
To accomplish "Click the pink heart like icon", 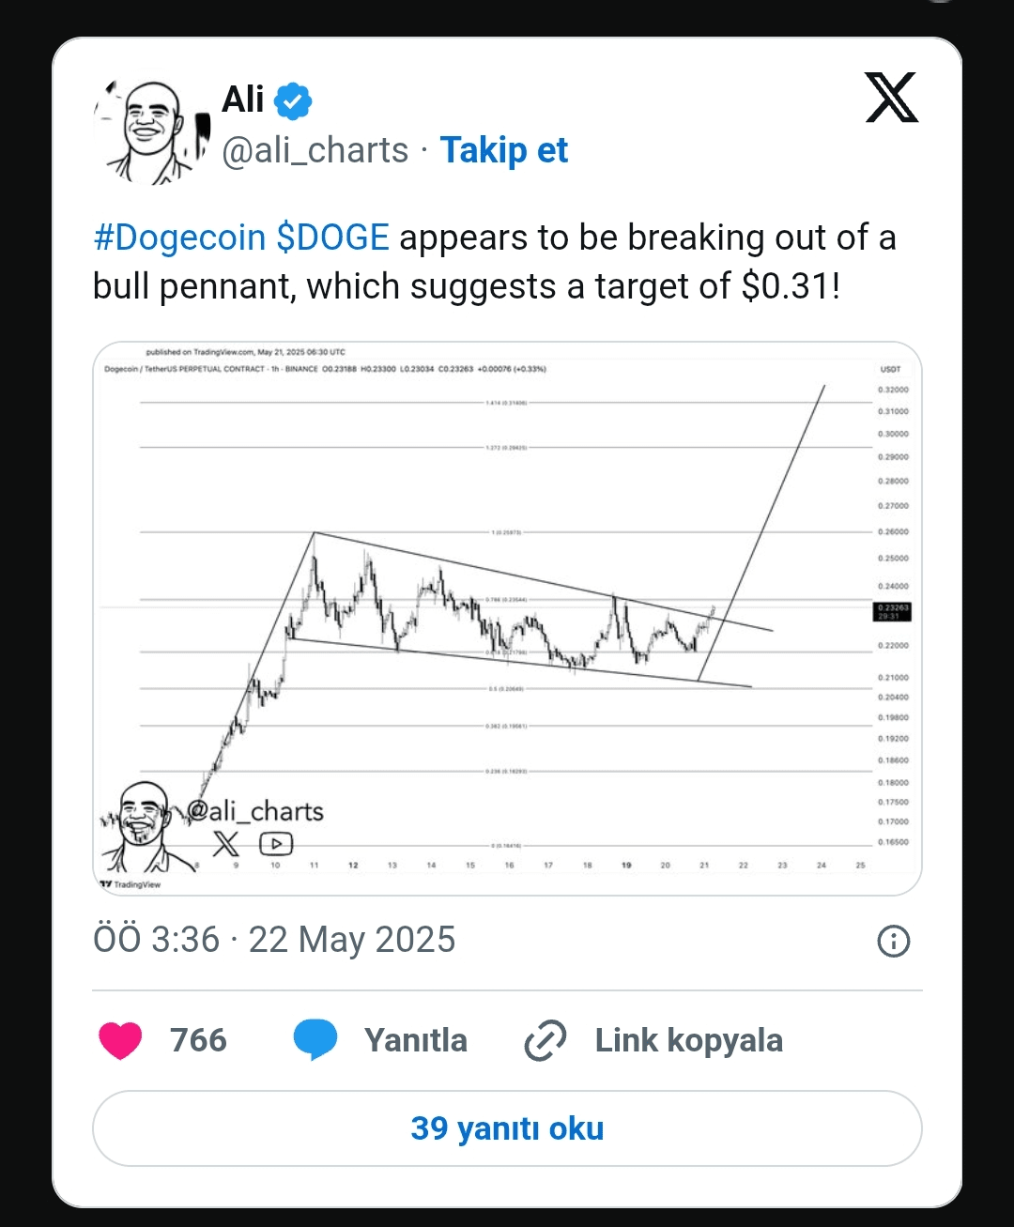I will [x=120, y=1040].
